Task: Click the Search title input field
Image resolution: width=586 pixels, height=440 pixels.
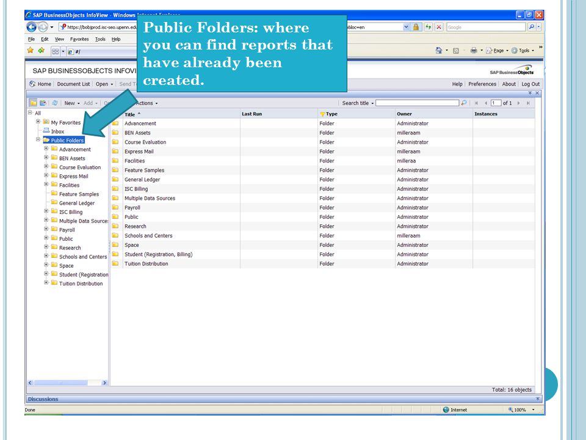Action: [418, 103]
